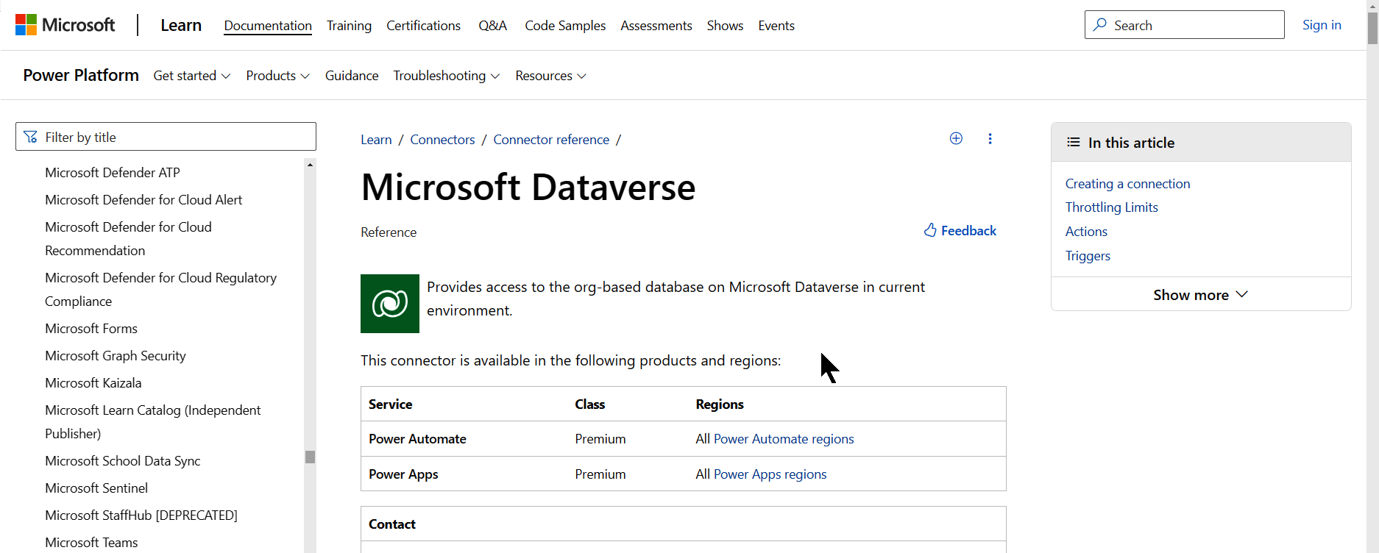
Task: Click the filter funnel icon
Action: [30, 137]
